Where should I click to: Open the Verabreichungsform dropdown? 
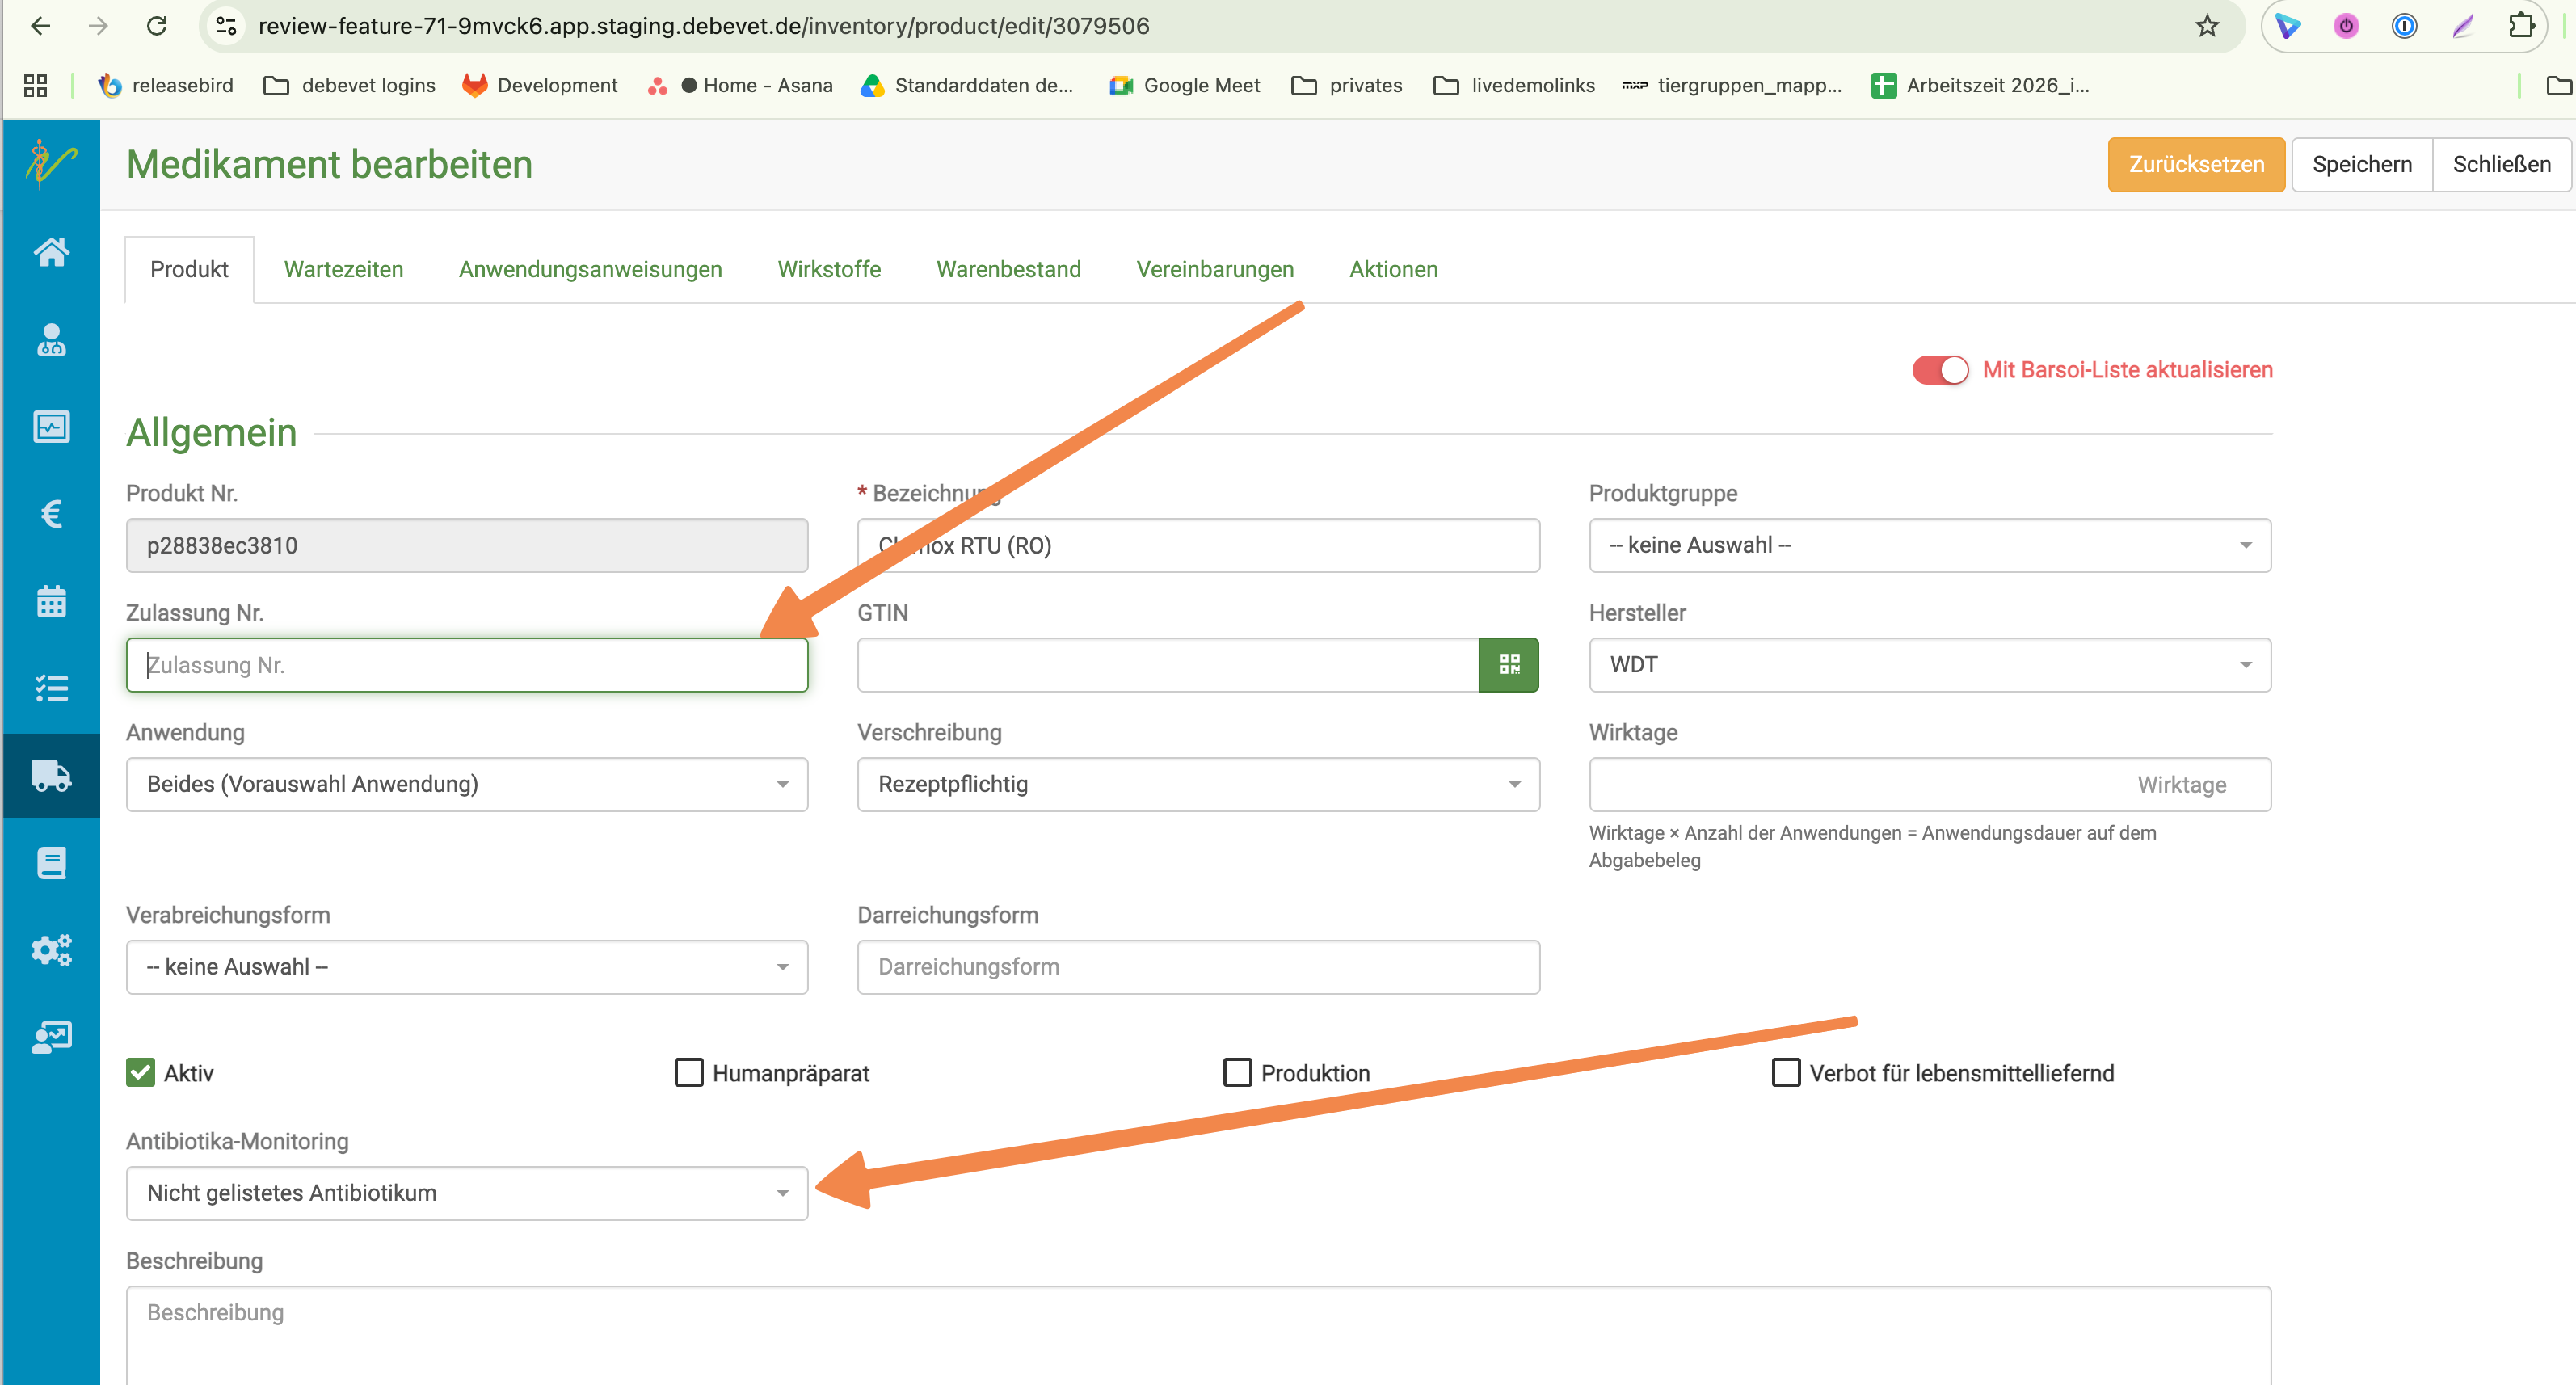[x=467, y=967]
